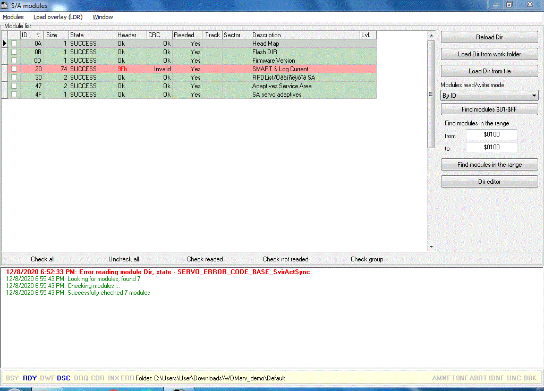
Task: Select the 'SA servo adaptives' cell
Action: click(x=305, y=95)
